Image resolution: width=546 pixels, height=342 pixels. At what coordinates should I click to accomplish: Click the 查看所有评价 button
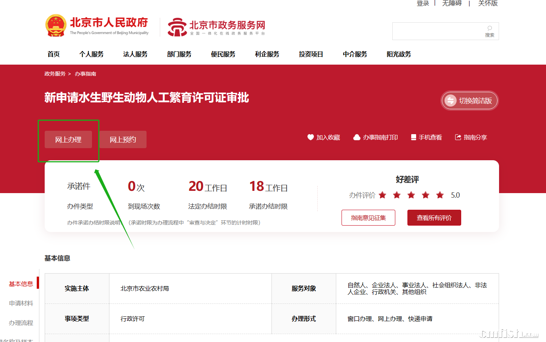point(434,218)
